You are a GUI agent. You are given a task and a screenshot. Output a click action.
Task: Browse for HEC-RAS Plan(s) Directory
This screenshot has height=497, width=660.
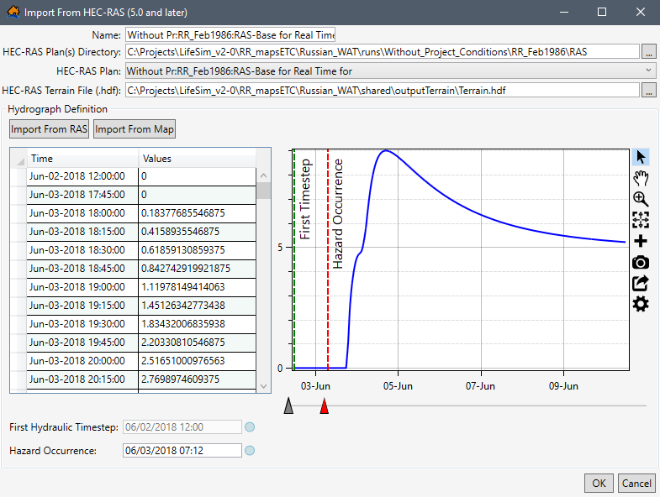point(648,52)
